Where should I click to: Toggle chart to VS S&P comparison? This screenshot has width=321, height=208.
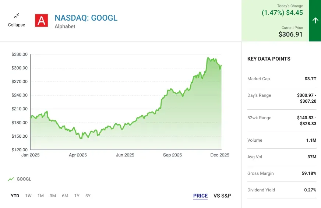pyautogui.click(x=222, y=196)
